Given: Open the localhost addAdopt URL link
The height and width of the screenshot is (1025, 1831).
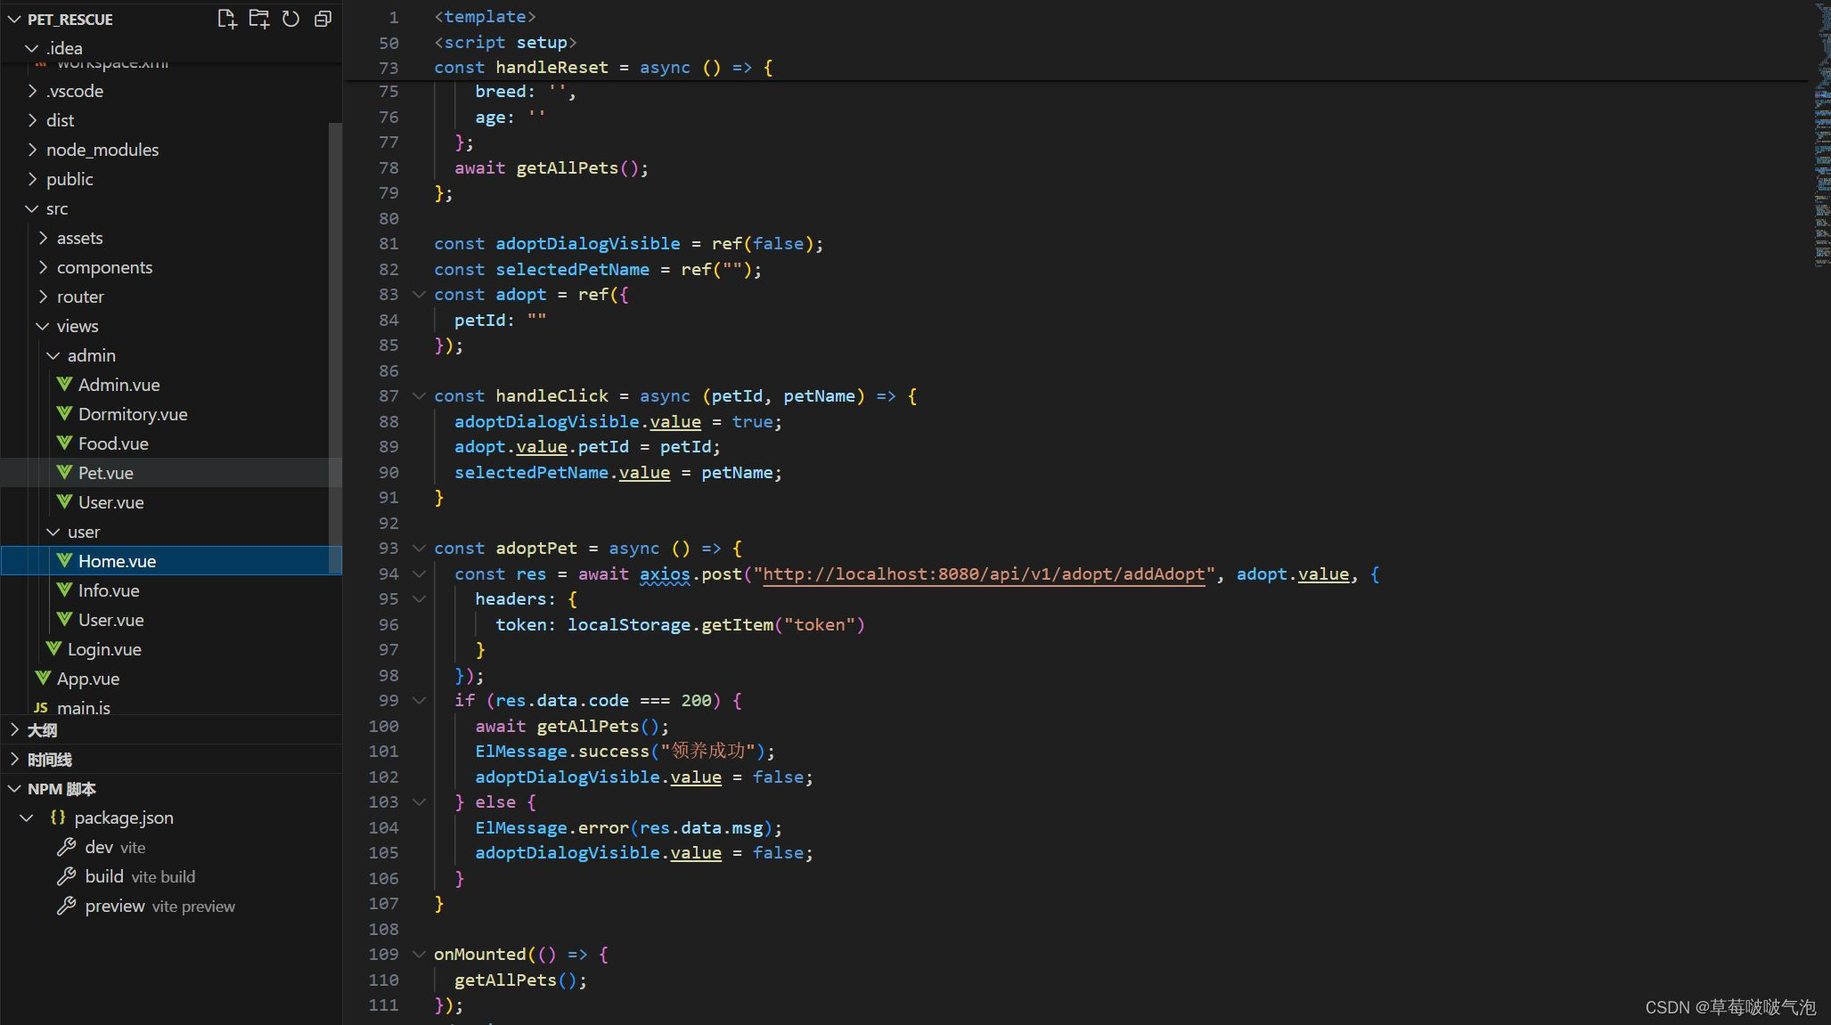Looking at the screenshot, I should [x=983, y=574].
